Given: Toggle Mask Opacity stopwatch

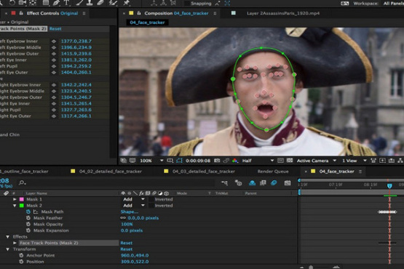Looking at the screenshot, I should 28,224.
